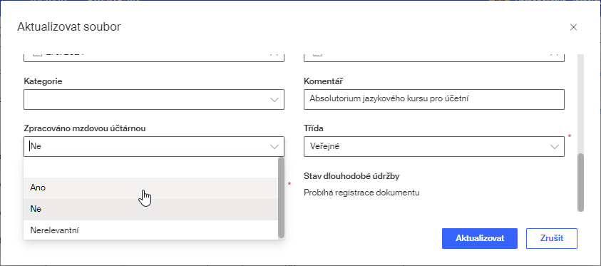Click the dialog's vertical scrollbar thumb

pyautogui.click(x=580, y=183)
